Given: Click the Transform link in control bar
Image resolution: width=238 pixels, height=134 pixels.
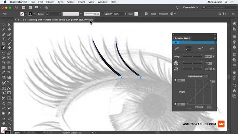Looking at the screenshot, I should [x=163, y=14].
